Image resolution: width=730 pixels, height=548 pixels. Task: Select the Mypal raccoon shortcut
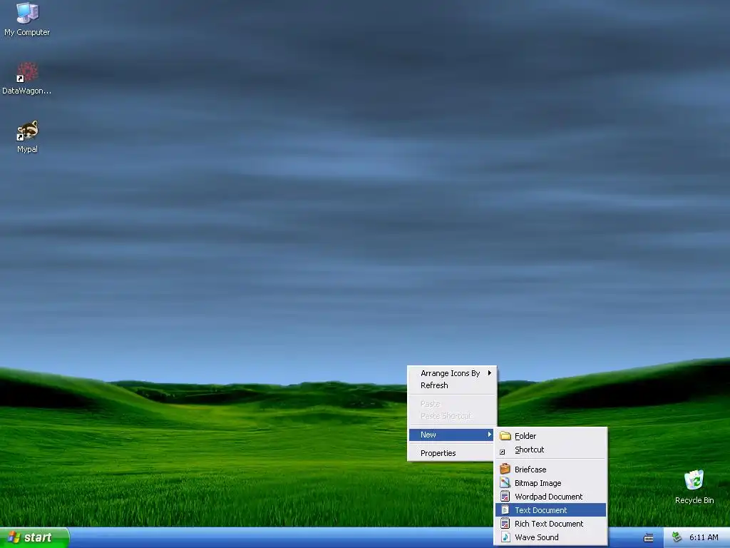point(28,136)
